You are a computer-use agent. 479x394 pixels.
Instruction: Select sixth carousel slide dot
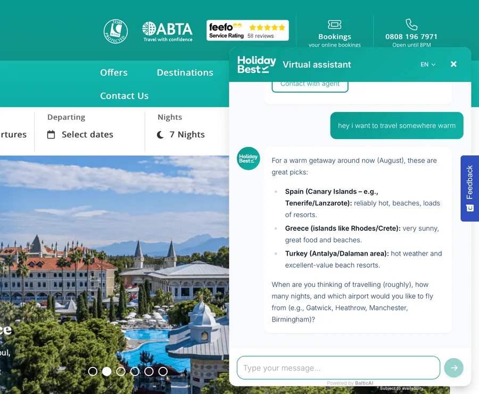tap(163, 372)
